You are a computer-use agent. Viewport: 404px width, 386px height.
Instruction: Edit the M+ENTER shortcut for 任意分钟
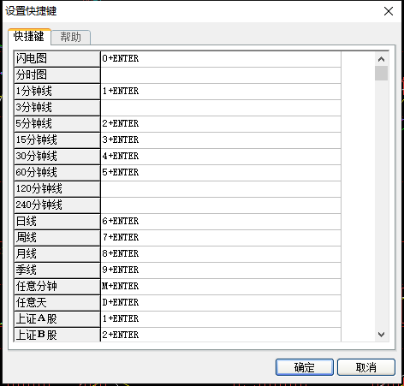click(x=221, y=287)
